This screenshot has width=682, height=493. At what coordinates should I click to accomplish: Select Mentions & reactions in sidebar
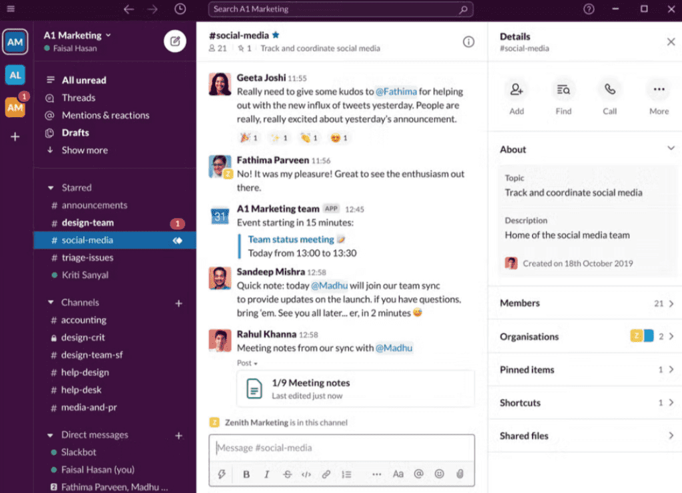(x=105, y=115)
